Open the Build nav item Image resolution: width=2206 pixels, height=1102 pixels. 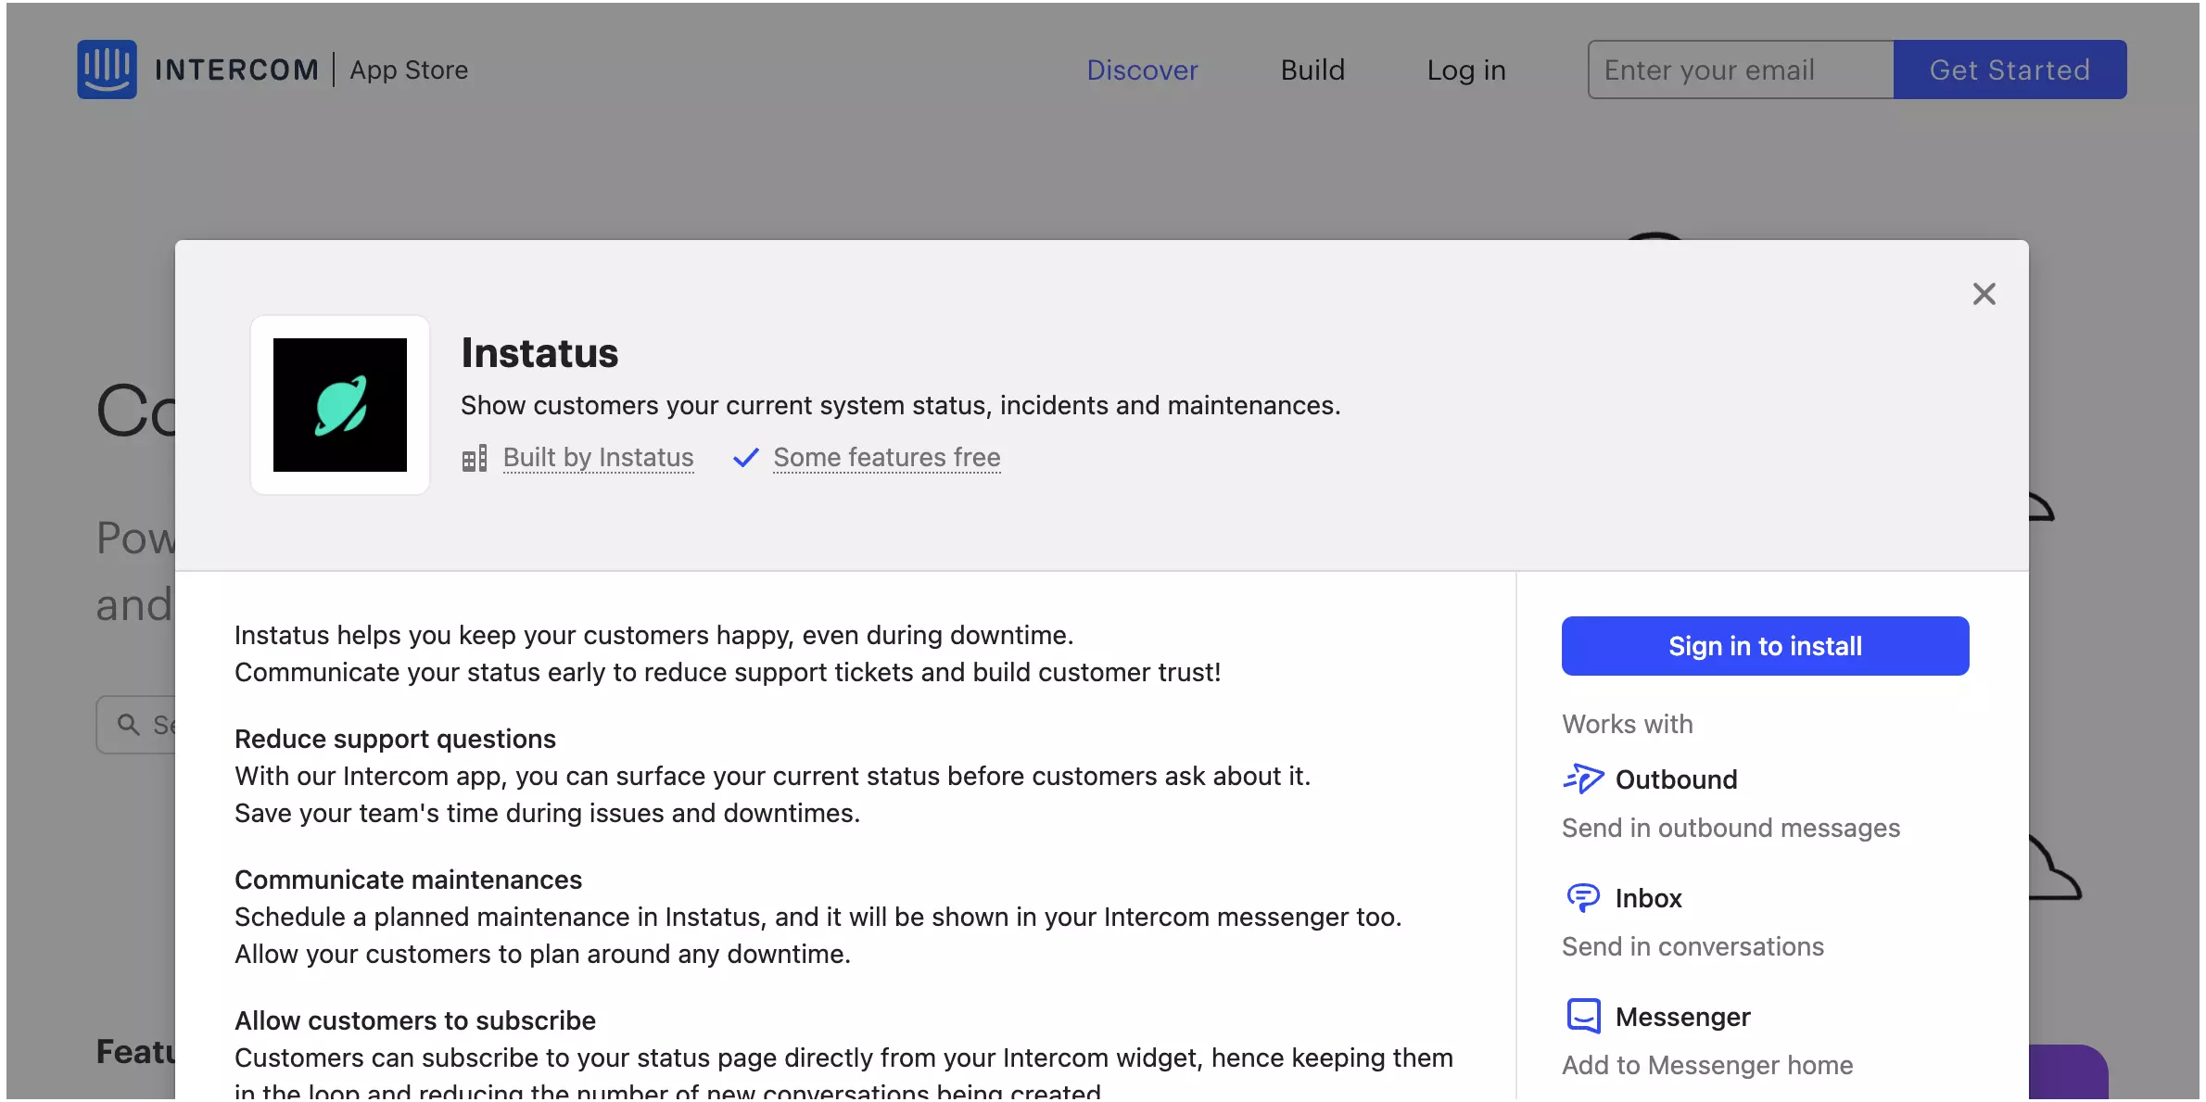(x=1312, y=70)
